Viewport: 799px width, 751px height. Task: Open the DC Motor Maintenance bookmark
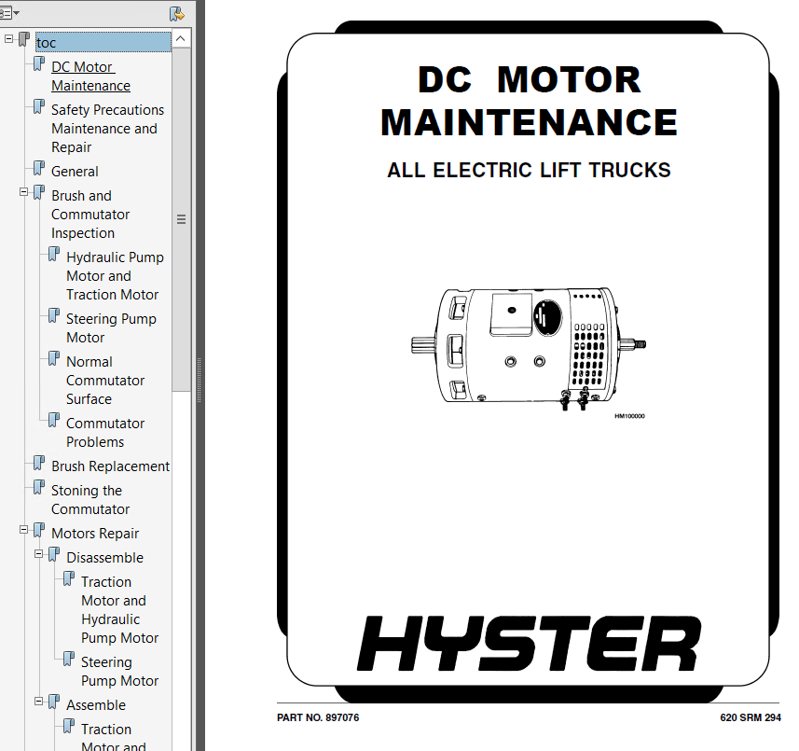[90, 76]
